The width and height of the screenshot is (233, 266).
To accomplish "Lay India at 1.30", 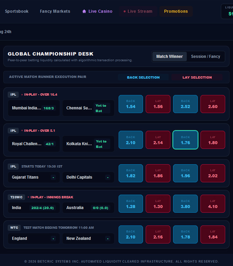I will (x=158, y=204).
